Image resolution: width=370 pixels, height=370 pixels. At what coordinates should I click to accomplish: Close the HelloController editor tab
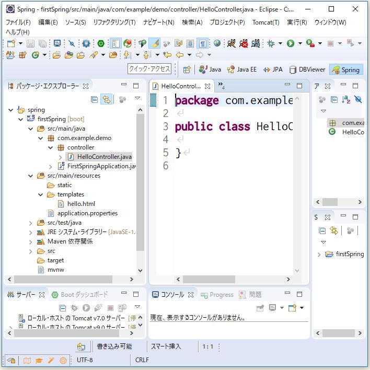point(207,86)
